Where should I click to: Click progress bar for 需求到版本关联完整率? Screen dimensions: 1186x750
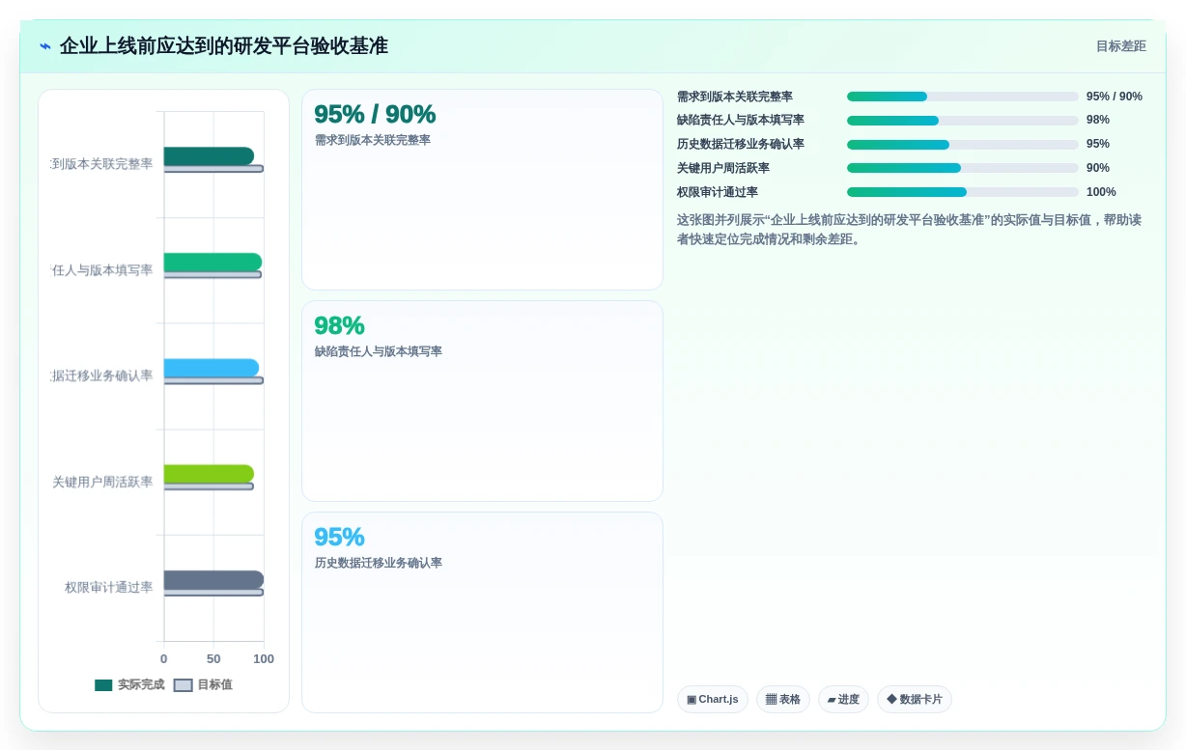pyautogui.click(x=963, y=97)
